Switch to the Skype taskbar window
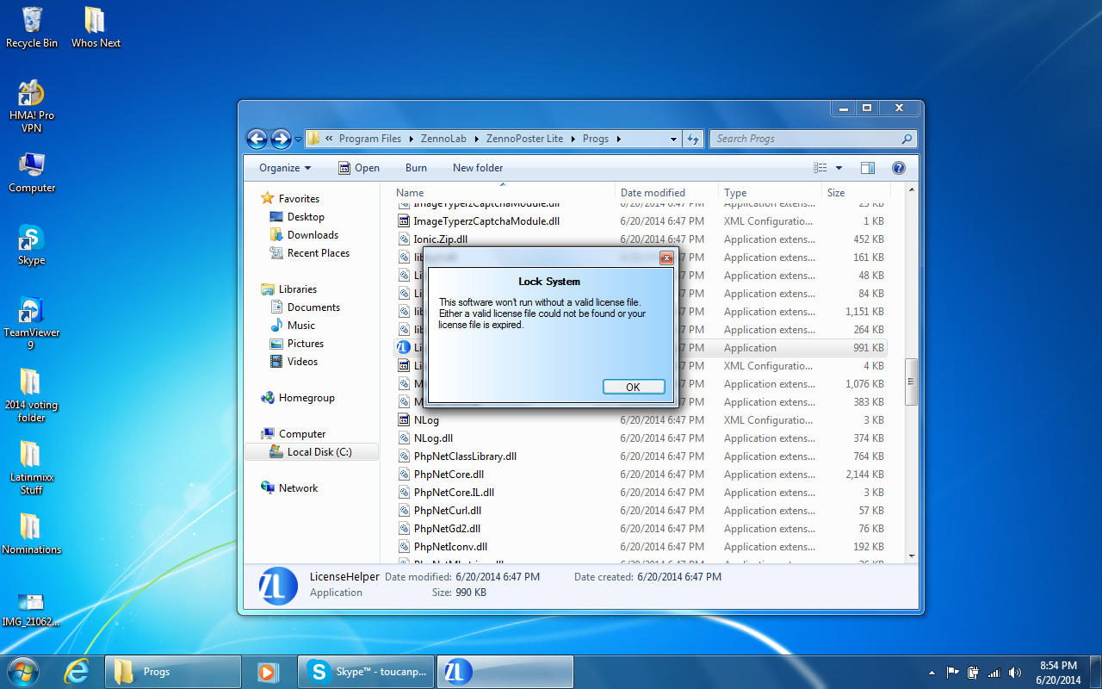 367,672
